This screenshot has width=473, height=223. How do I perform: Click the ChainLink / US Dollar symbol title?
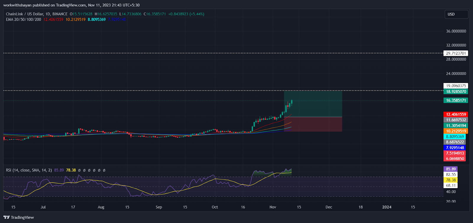click(24, 14)
